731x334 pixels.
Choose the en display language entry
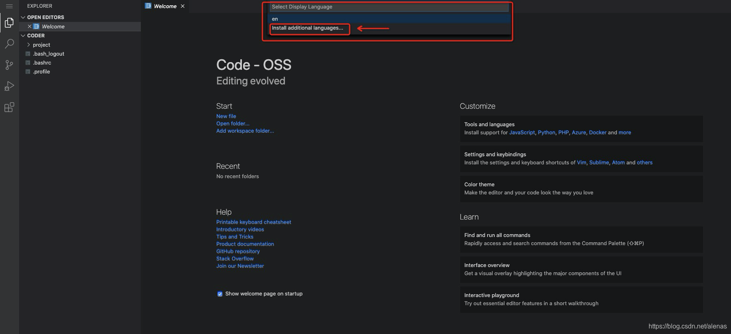tap(389, 19)
